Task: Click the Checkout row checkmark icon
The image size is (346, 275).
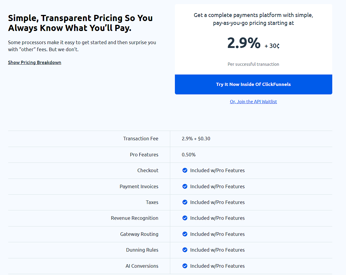Action: pos(185,170)
